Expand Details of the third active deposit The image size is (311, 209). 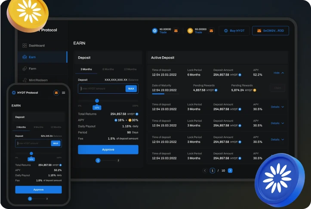click(277, 123)
